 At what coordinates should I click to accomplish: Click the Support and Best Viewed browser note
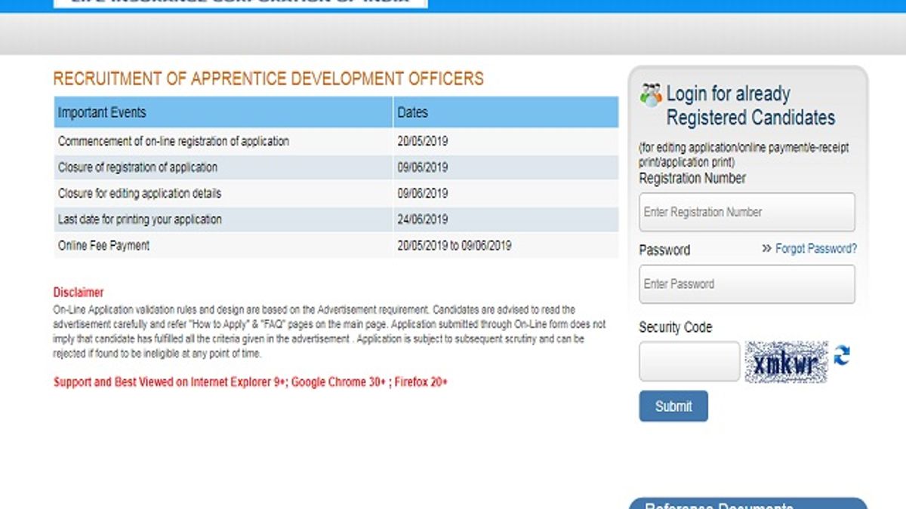251,382
